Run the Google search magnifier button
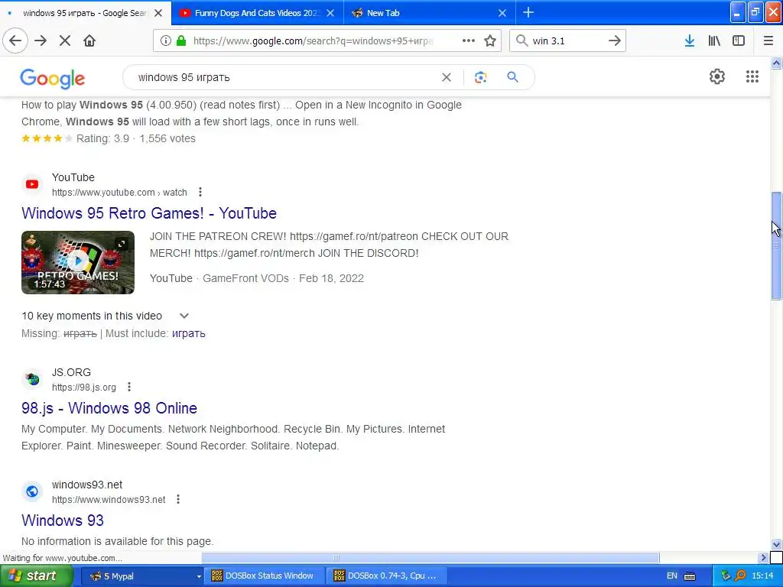The height and width of the screenshot is (587, 783). (x=512, y=77)
